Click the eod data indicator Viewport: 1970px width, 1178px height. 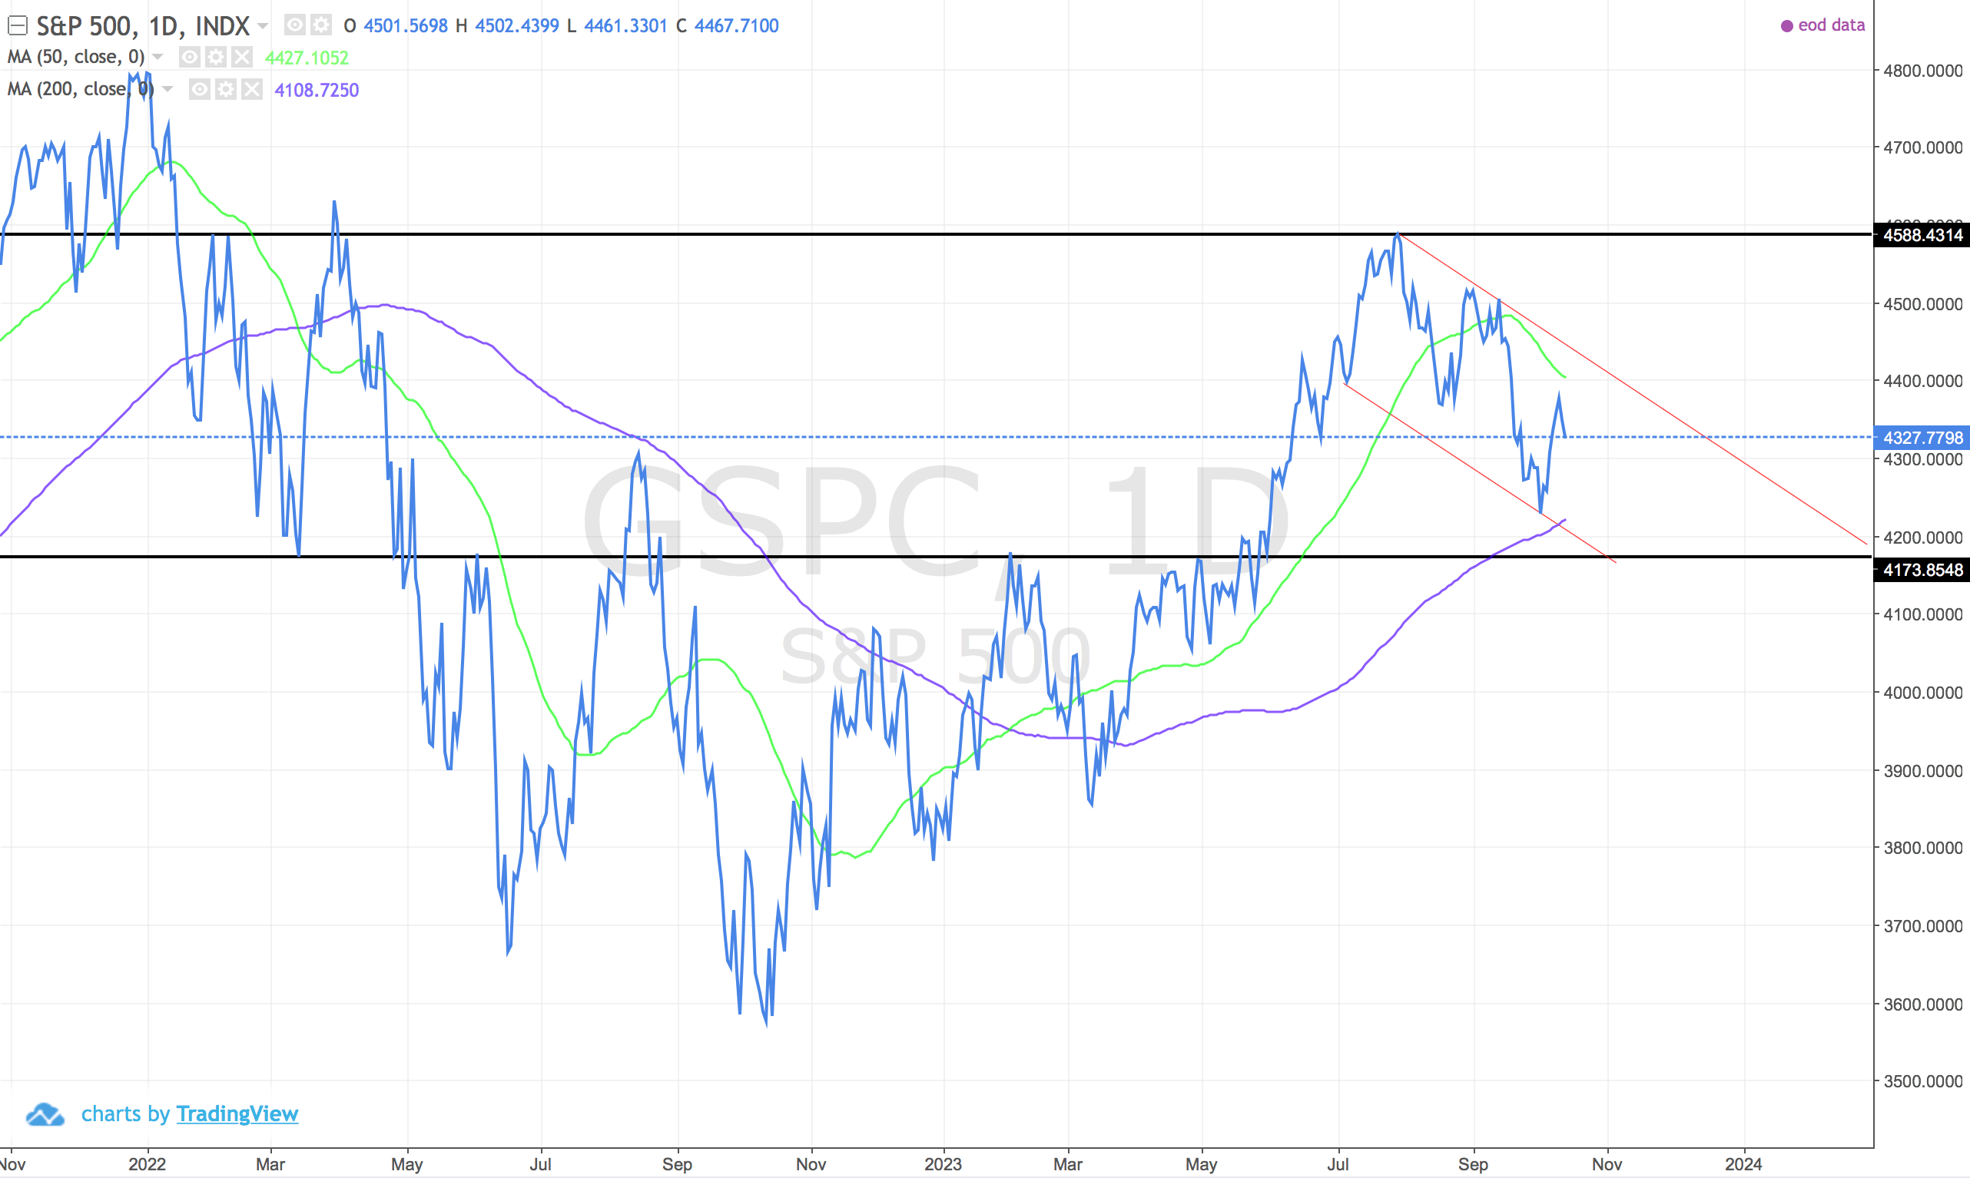1822,25
